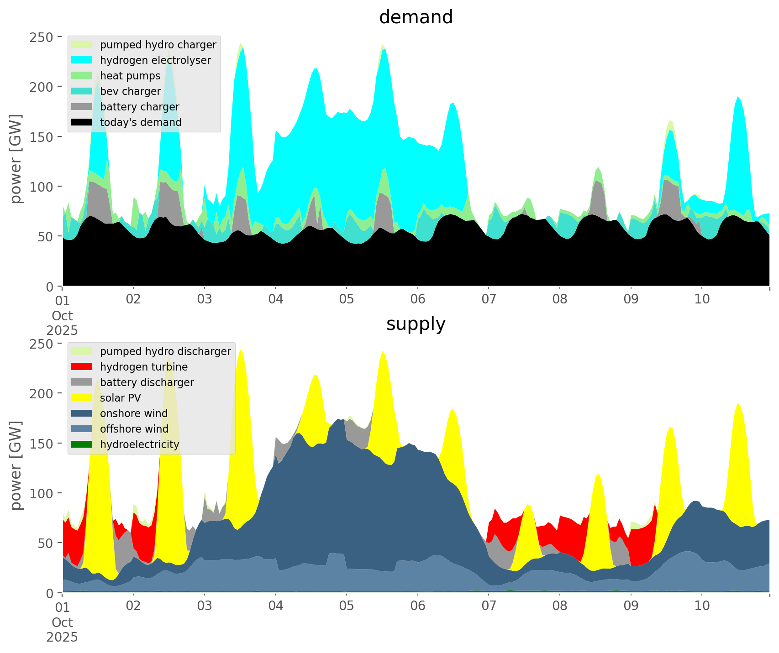Viewport: 779px width, 653px height.
Task: Click the yellow solar PV legend swatch
Action: pyautogui.click(x=82, y=398)
